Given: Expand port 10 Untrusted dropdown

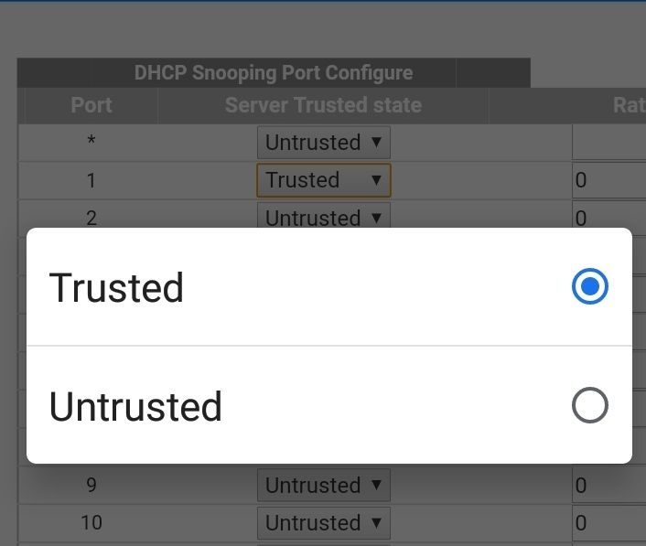Looking at the screenshot, I should pyautogui.click(x=324, y=522).
